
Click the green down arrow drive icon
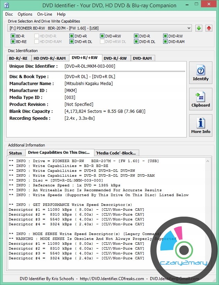(199, 28)
